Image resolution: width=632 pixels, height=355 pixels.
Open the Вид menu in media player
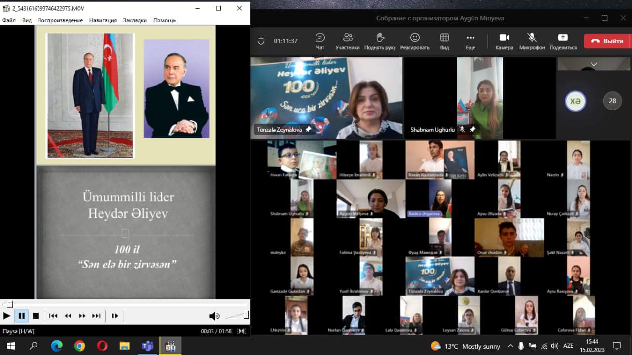(x=27, y=20)
